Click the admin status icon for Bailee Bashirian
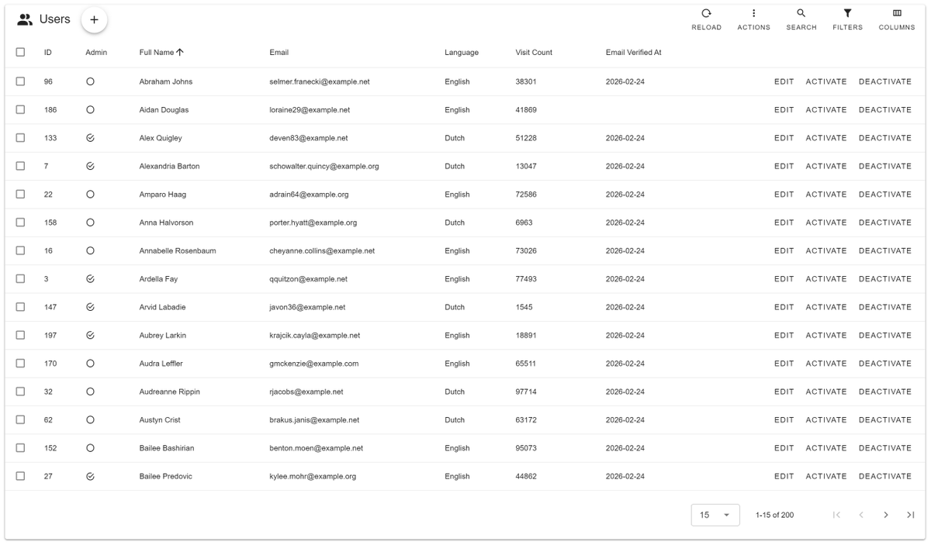The image size is (931, 545). tap(90, 448)
